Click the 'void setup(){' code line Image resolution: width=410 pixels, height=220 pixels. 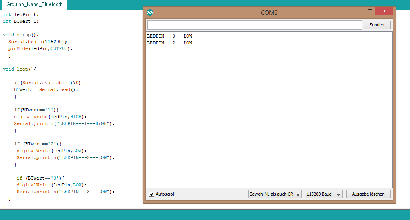[x=21, y=35]
